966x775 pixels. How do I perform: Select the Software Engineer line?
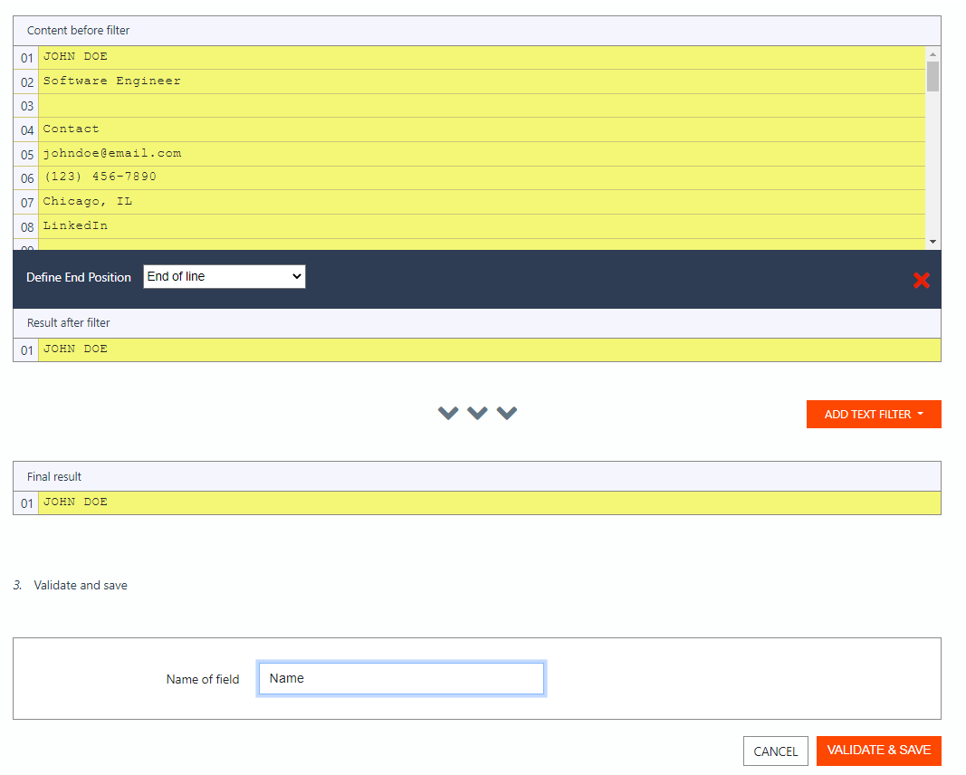272,81
